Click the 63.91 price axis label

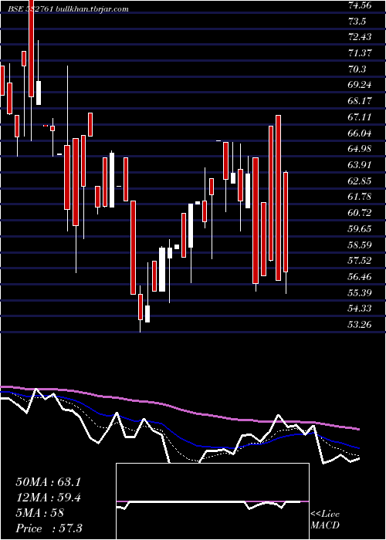coord(360,164)
